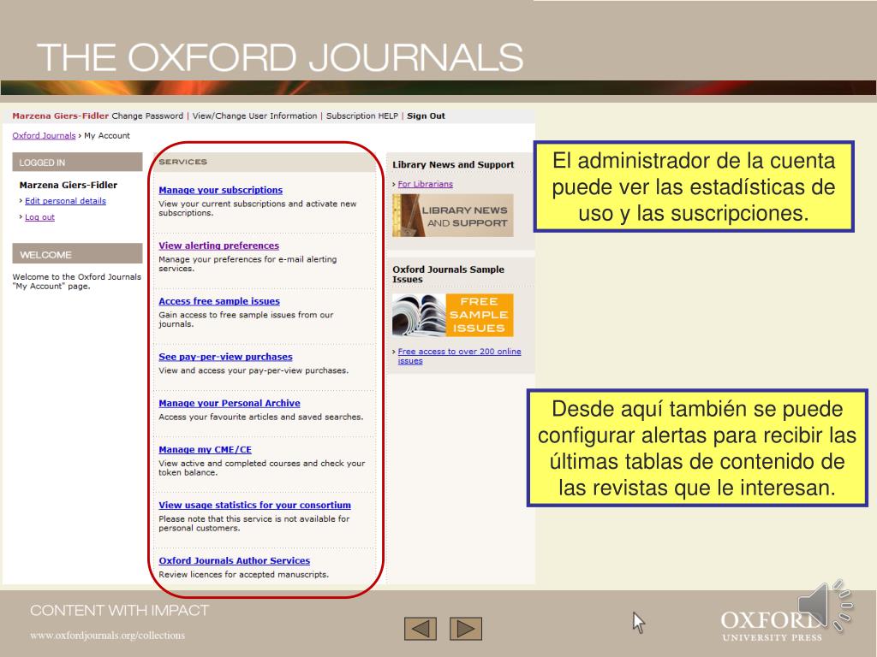This screenshot has width=877, height=657.
Task: Click Library News and Support heading
Action: point(453,164)
